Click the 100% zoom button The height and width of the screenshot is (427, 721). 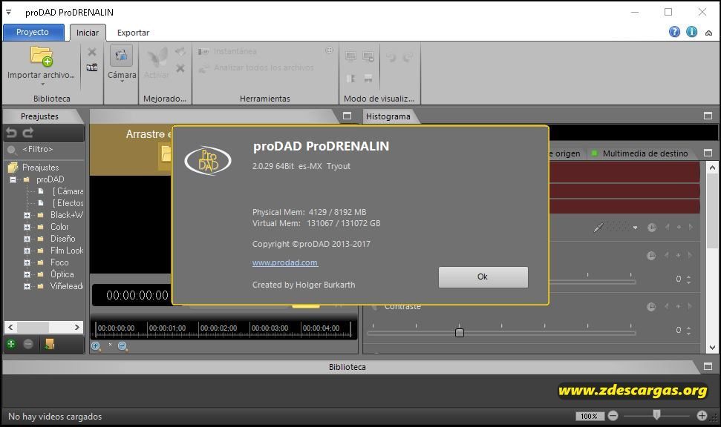click(x=589, y=416)
